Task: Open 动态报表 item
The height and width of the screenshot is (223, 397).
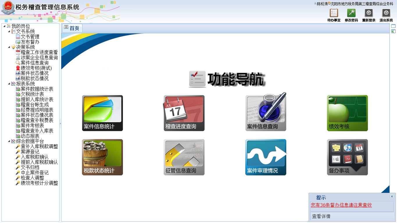Action: [30, 136]
